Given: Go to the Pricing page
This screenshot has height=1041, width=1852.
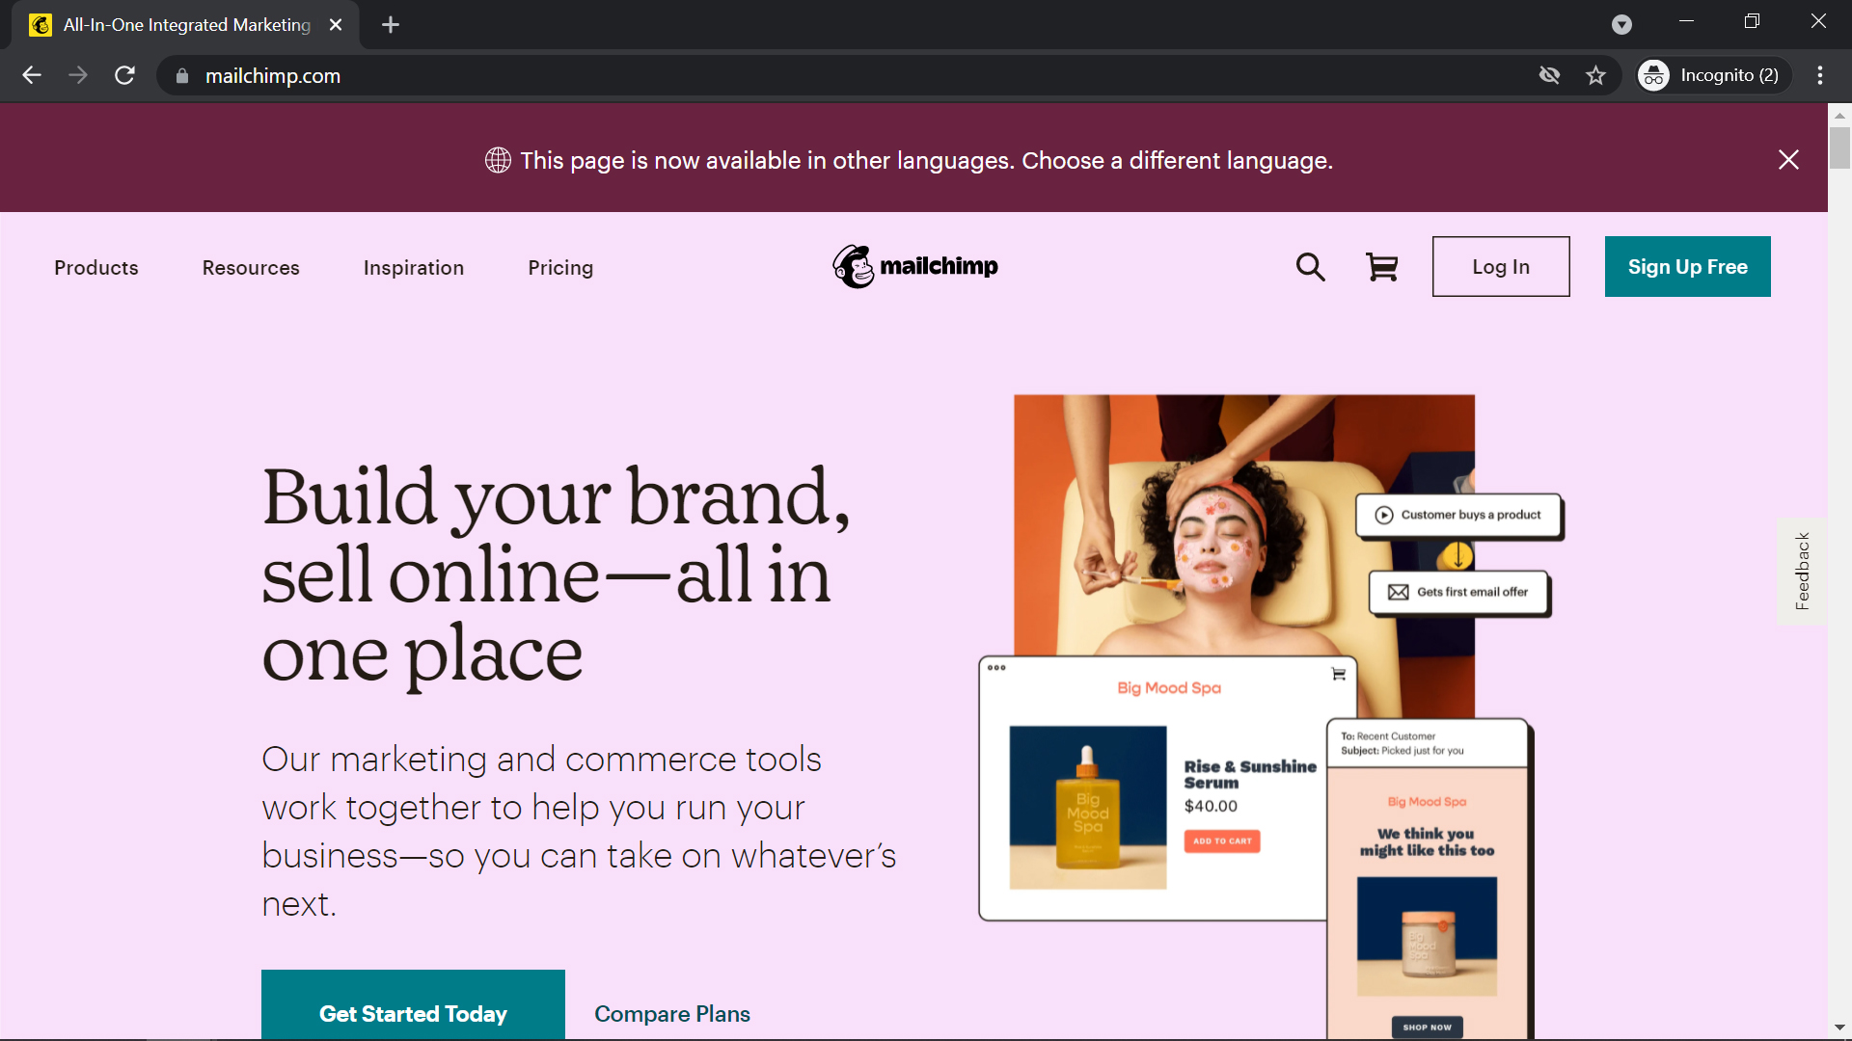Looking at the screenshot, I should pos(560,268).
